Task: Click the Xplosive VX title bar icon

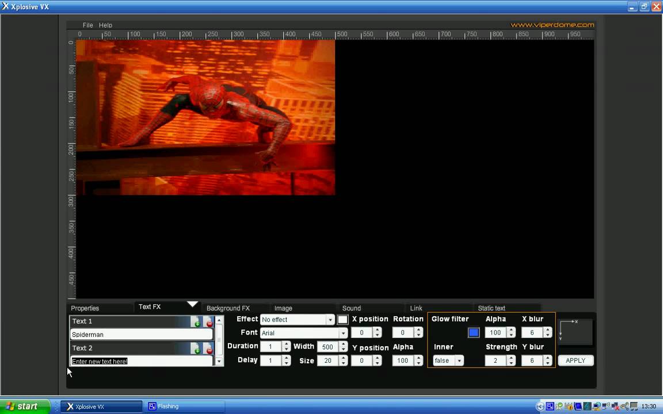Action: coord(5,6)
